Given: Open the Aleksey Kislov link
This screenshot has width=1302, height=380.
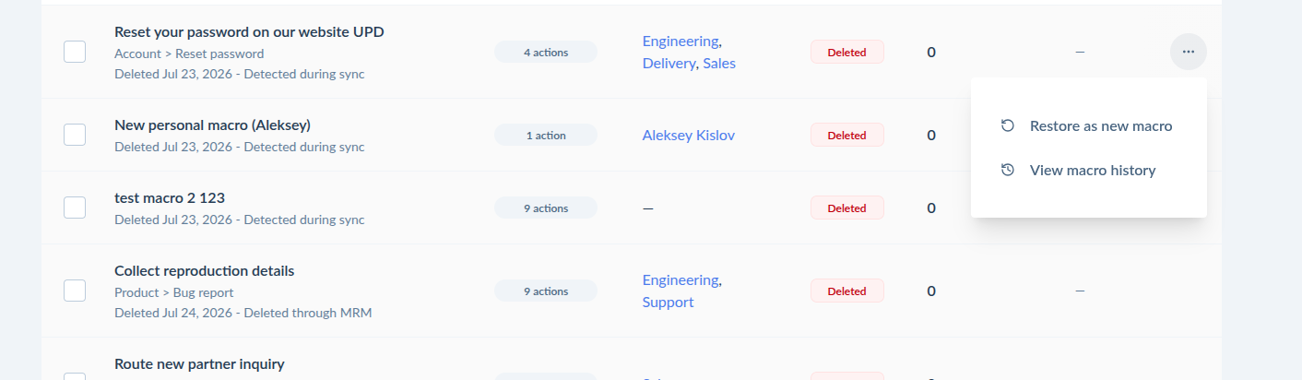Looking at the screenshot, I should point(689,135).
